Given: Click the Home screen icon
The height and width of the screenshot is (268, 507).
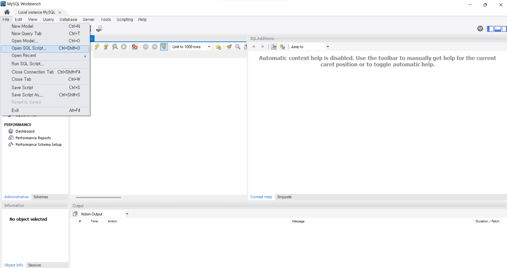Looking at the screenshot, I should 7,12.
